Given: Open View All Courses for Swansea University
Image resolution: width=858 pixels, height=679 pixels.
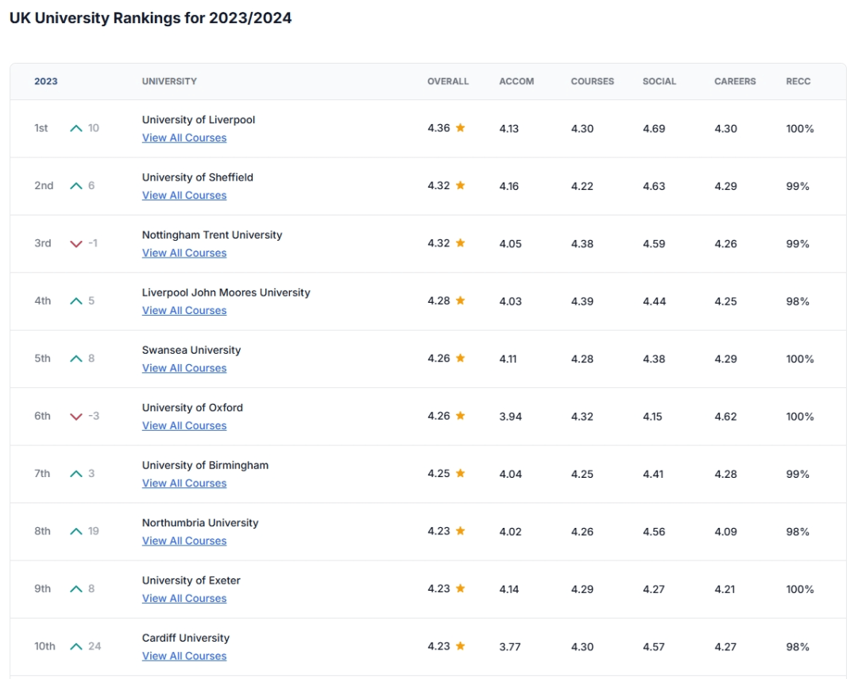Looking at the screenshot, I should [x=184, y=368].
